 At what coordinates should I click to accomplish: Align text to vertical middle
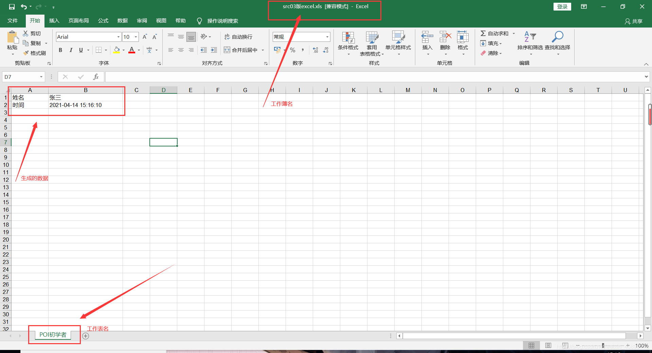coord(181,36)
